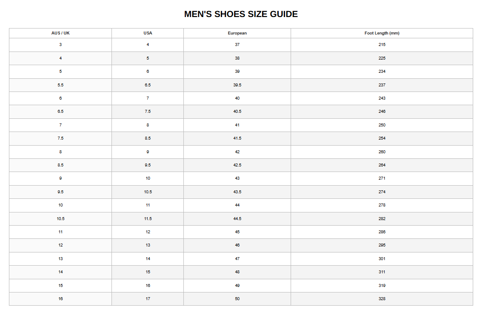This screenshot has height=321, width=480.
Task: Select the AUS / UK size 5.5 cell
Action: [60, 85]
